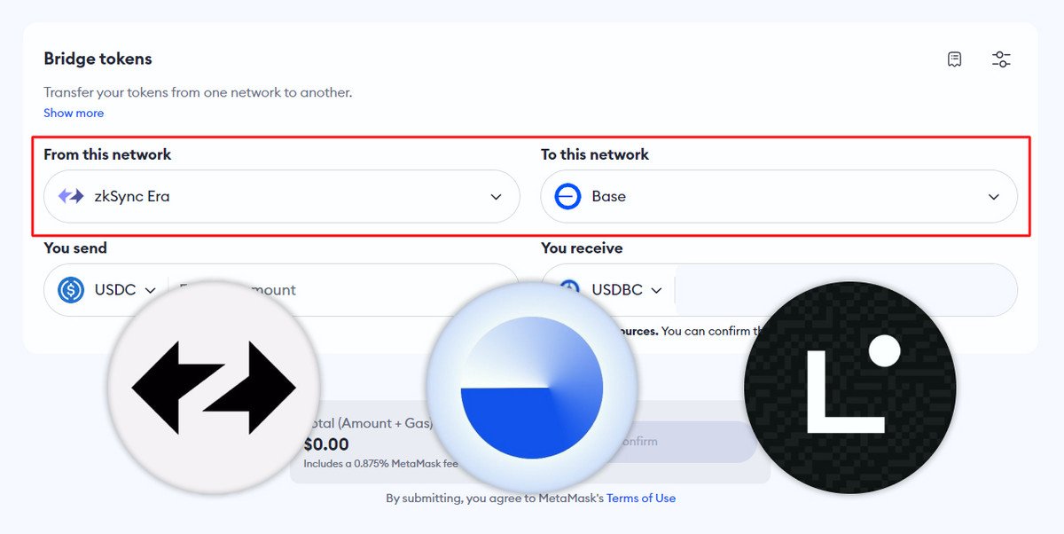Click the send amount input field

click(x=342, y=290)
